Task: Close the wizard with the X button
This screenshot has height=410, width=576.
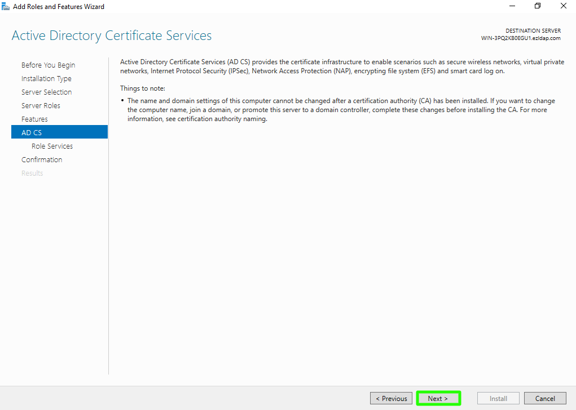Action: pyautogui.click(x=563, y=6)
